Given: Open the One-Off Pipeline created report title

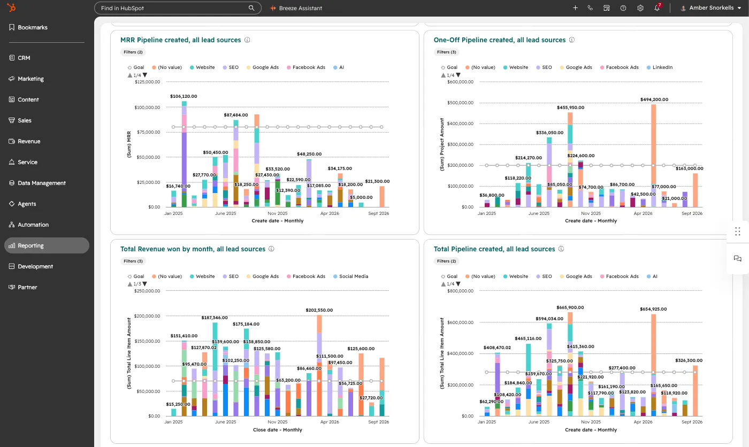Looking at the screenshot, I should (x=500, y=40).
